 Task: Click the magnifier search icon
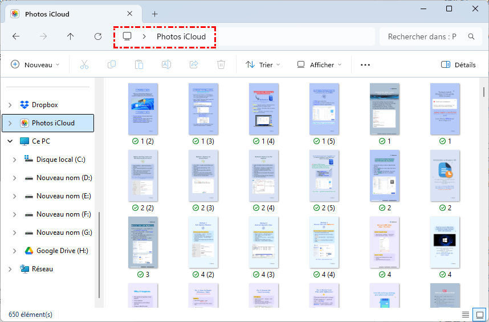(471, 36)
